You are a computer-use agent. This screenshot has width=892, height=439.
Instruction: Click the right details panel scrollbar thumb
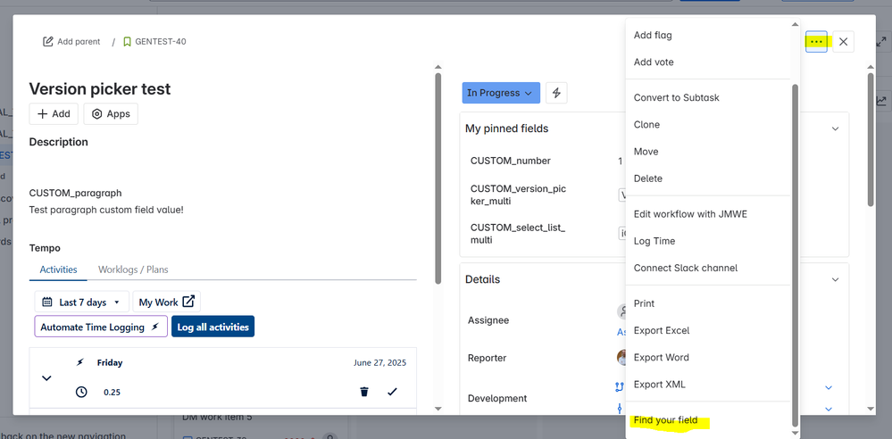871,139
